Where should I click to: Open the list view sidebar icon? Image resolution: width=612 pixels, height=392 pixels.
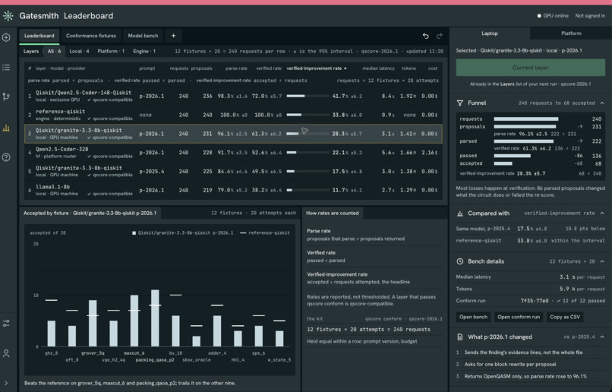pyautogui.click(x=6, y=68)
